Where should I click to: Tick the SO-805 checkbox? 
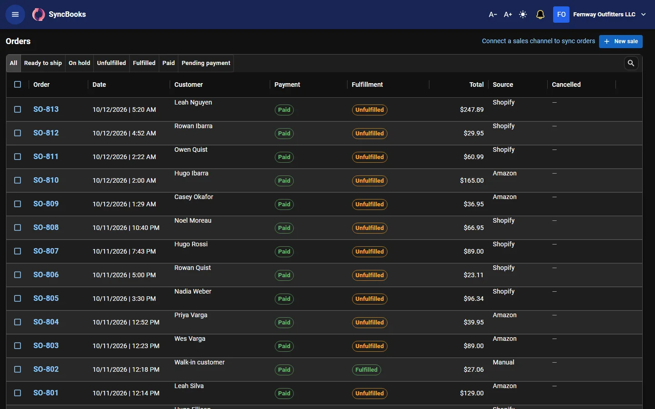[x=18, y=299]
